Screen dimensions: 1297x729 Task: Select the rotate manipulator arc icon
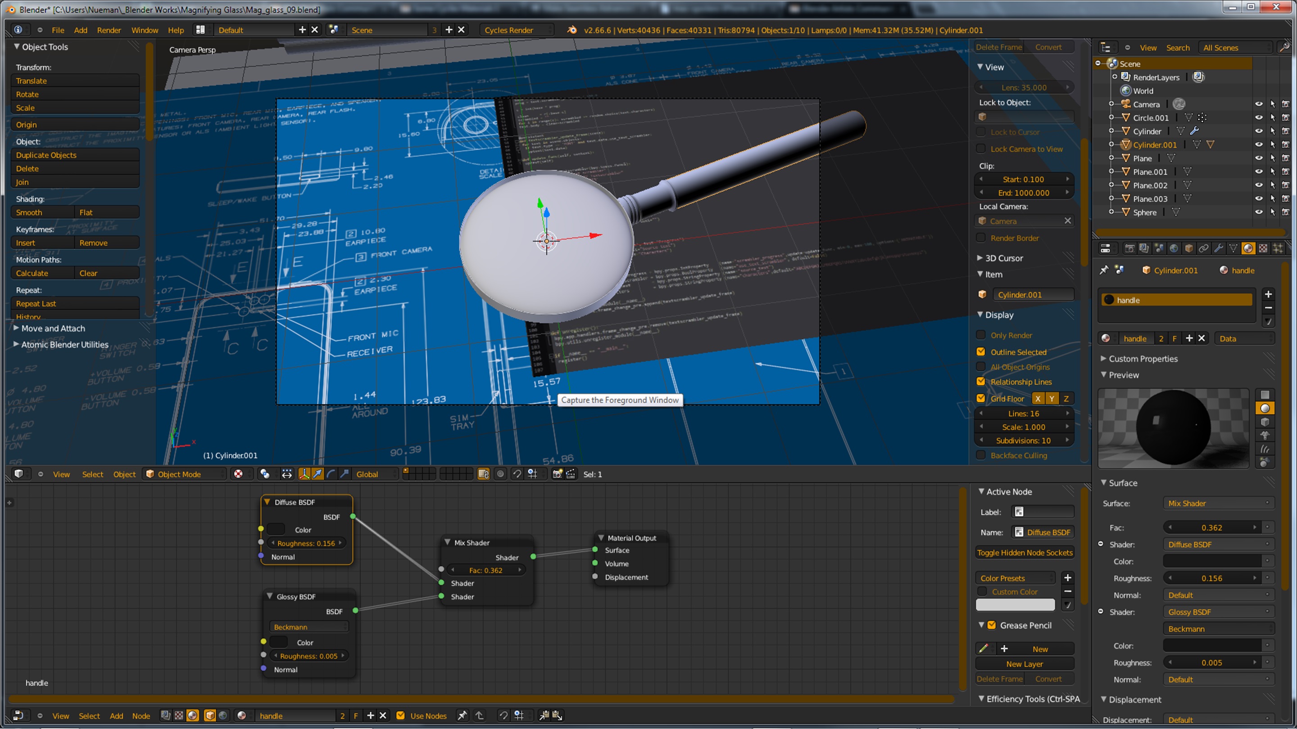(331, 474)
